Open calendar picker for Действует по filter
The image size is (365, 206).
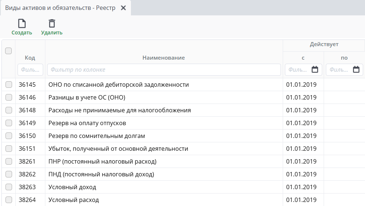pyautogui.click(x=356, y=70)
